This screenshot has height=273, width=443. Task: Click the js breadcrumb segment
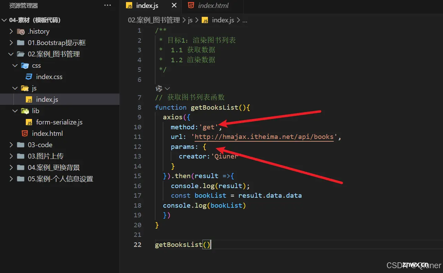[x=190, y=20]
